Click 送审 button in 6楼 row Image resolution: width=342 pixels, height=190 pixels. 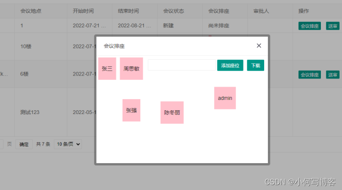coord(332,75)
